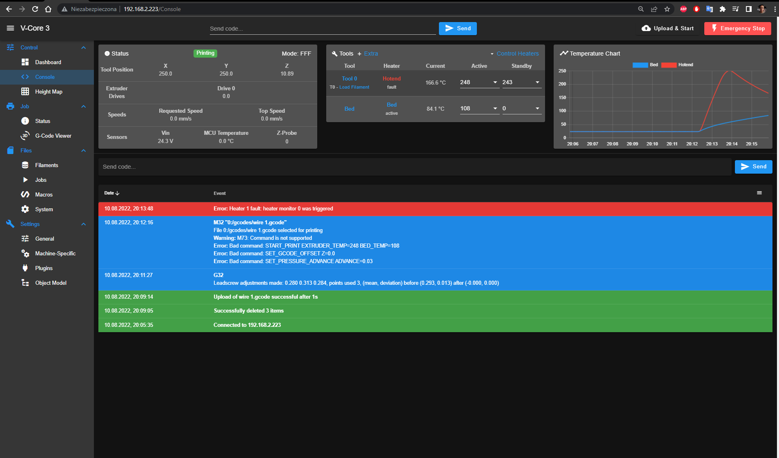Collapse the Settings sidebar section
This screenshot has height=458, width=779.
(x=84, y=224)
